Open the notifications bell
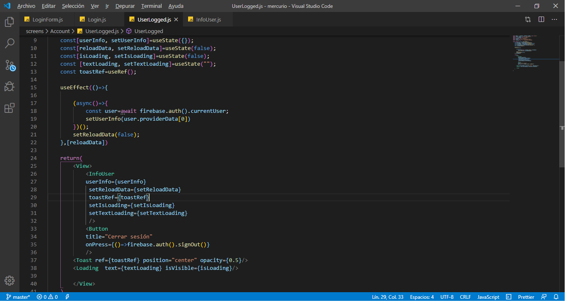 tap(556, 297)
